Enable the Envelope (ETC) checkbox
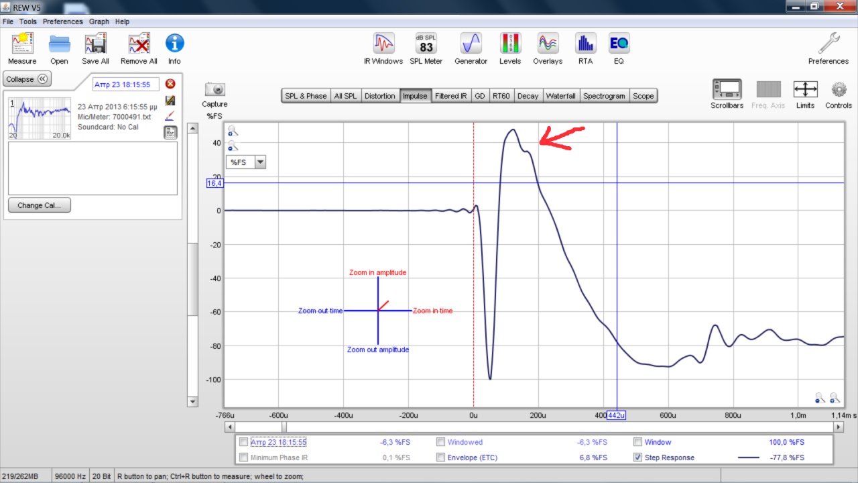The image size is (858, 483). tap(440, 458)
